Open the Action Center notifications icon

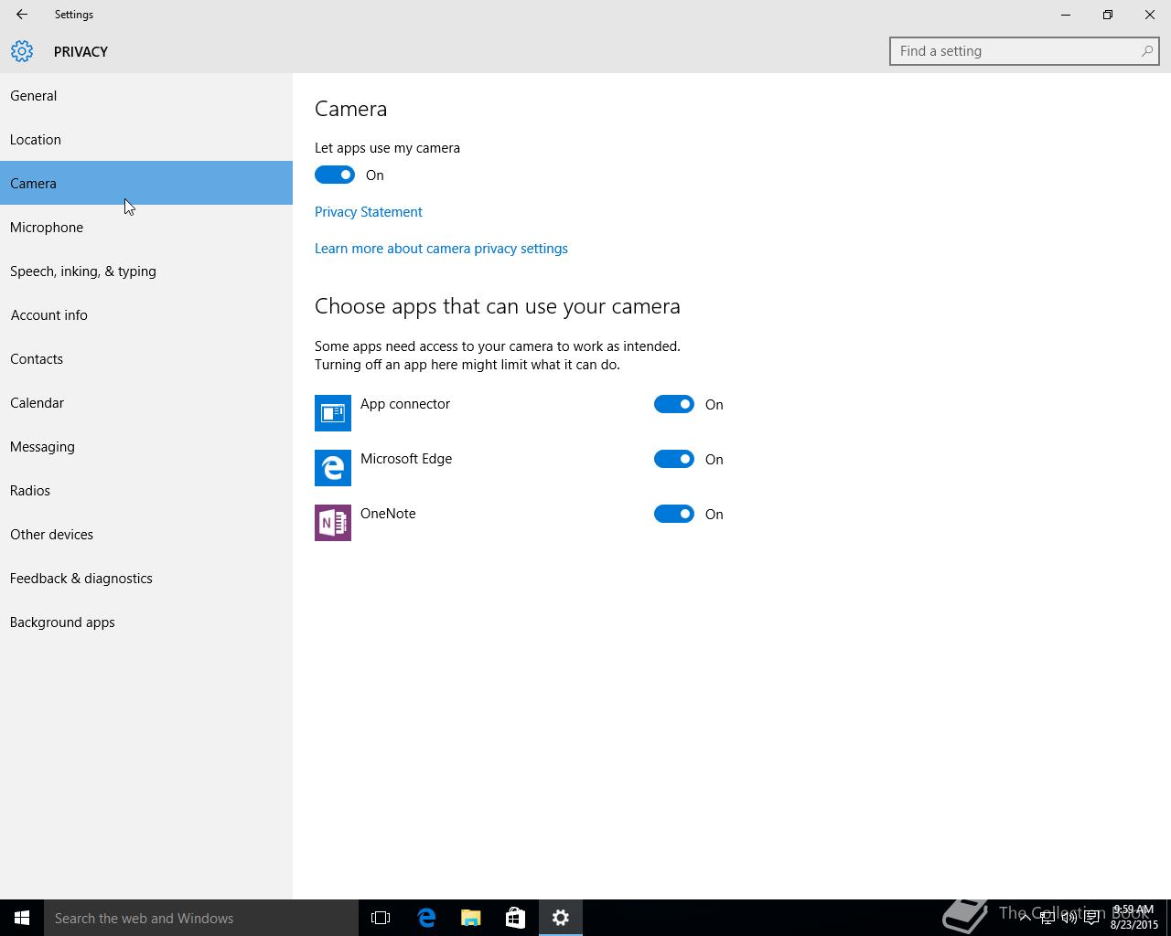[x=1091, y=919]
